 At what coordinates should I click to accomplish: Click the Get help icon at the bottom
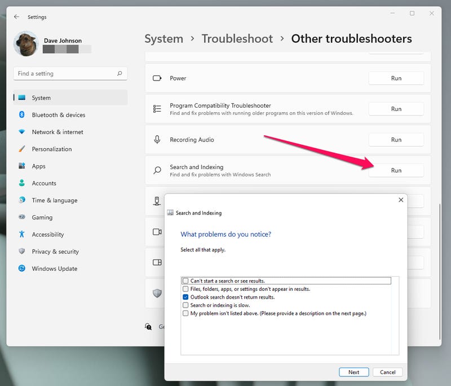148,326
